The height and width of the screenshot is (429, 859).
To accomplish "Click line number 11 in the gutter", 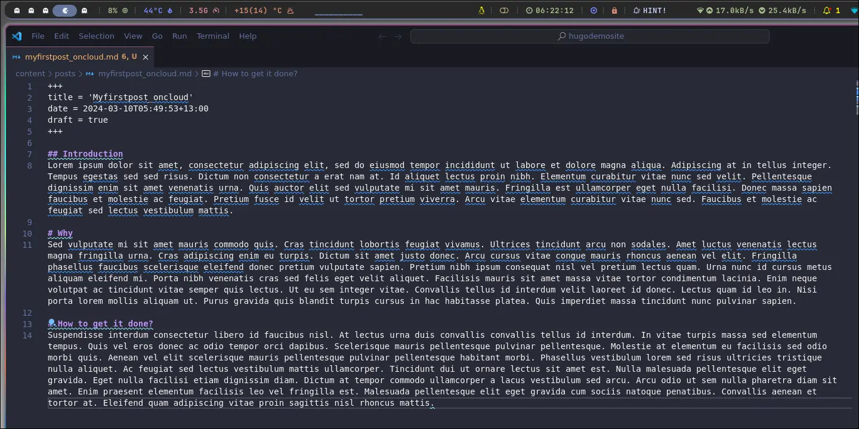I will (27, 245).
